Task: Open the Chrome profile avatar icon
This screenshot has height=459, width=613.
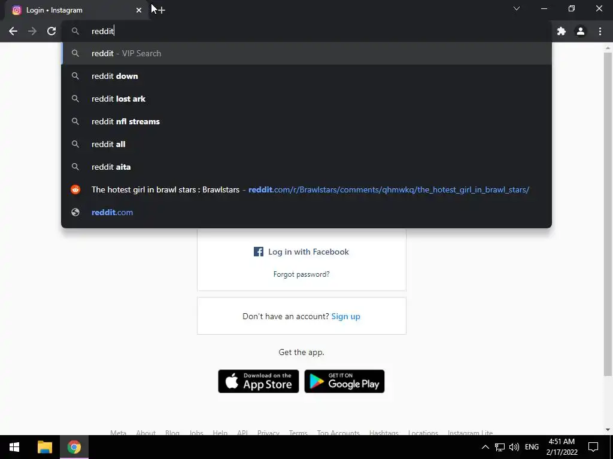Action: (x=581, y=31)
